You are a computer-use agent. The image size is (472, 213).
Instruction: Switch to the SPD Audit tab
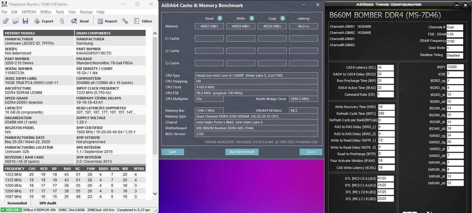pyautogui.click(x=48, y=203)
